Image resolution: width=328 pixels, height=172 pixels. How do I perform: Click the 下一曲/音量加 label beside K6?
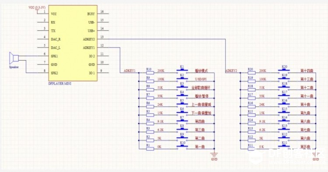coord(202,113)
